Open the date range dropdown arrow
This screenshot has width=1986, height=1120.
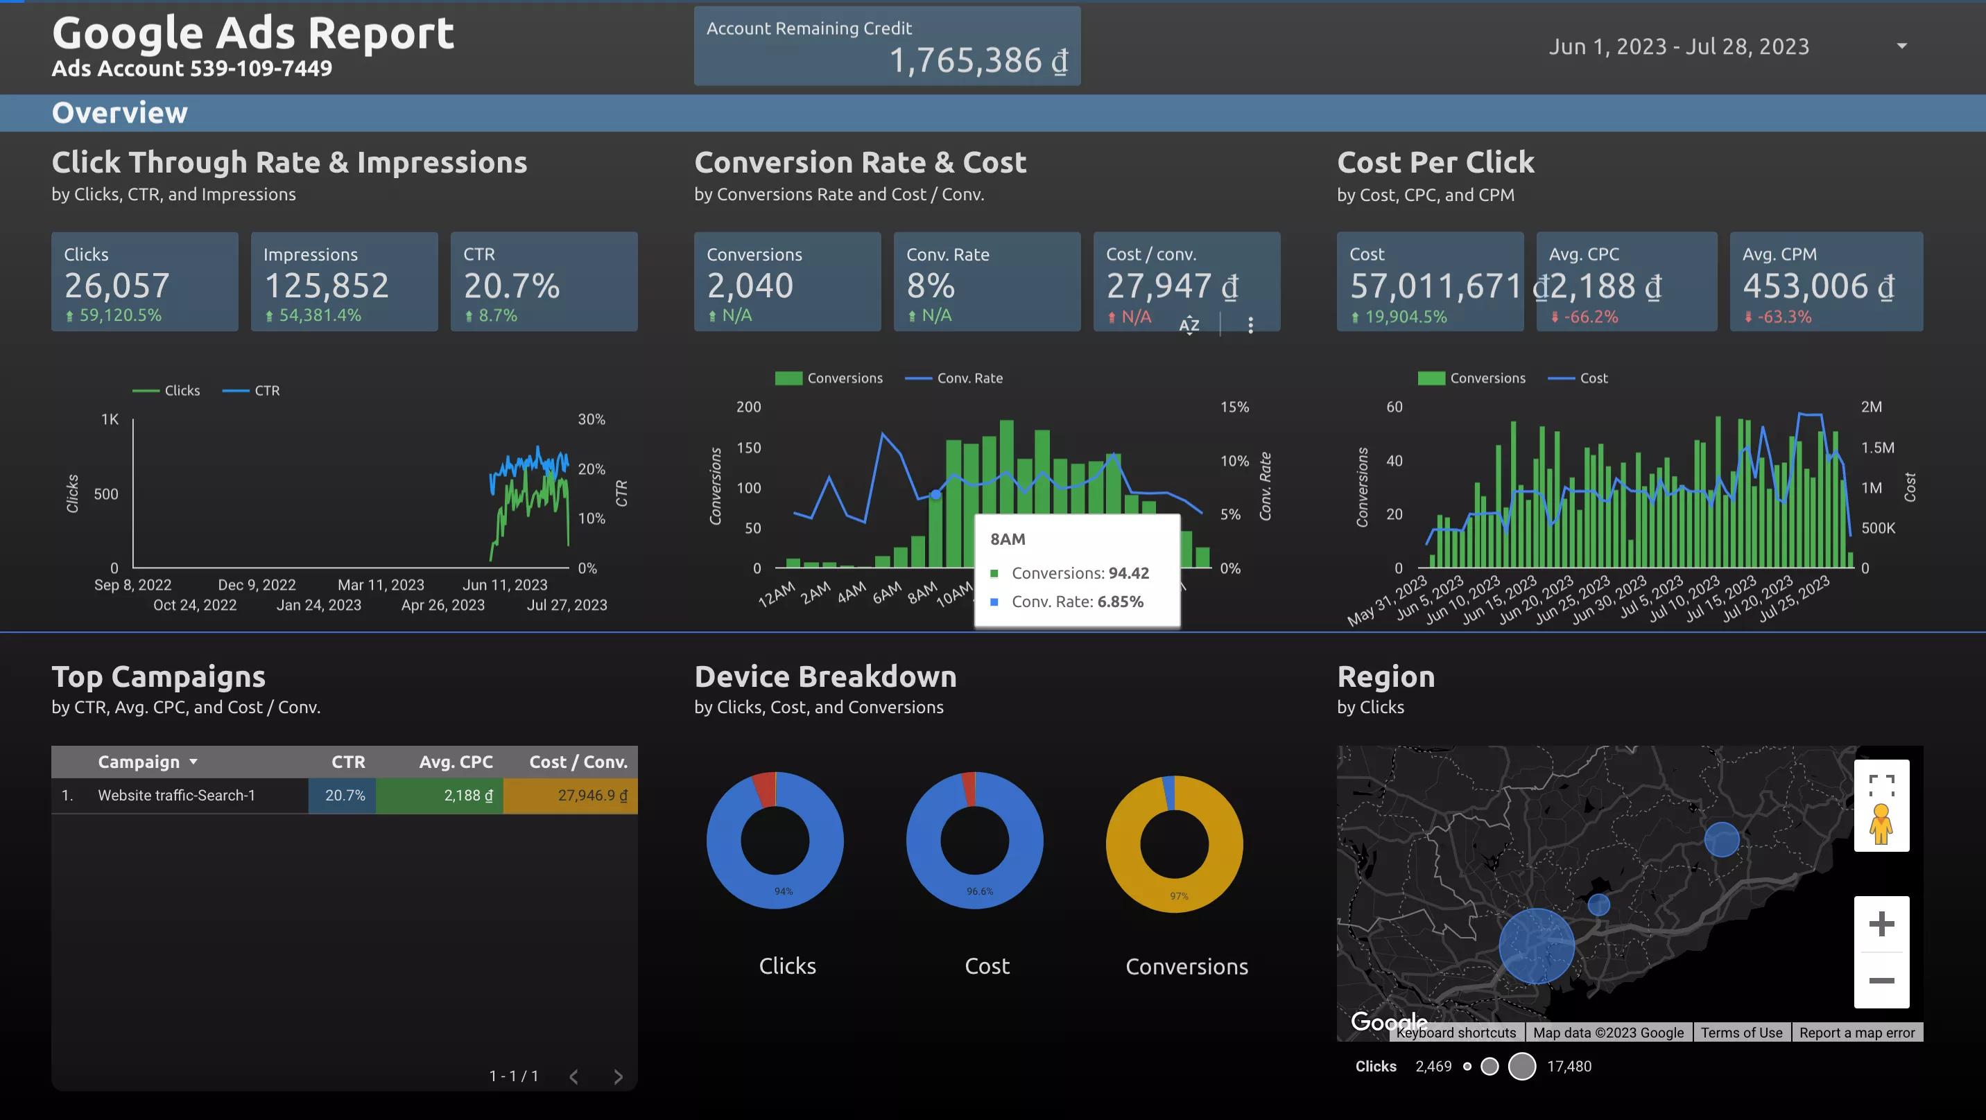coord(1902,46)
